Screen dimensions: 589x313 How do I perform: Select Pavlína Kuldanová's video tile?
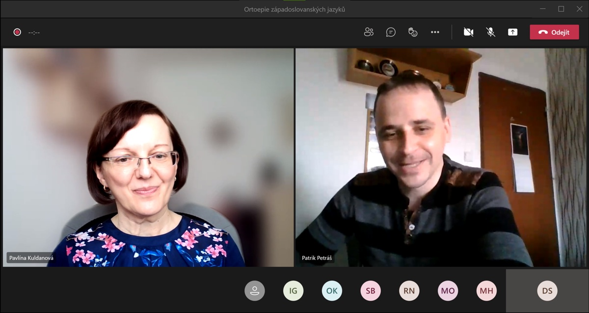148,157
